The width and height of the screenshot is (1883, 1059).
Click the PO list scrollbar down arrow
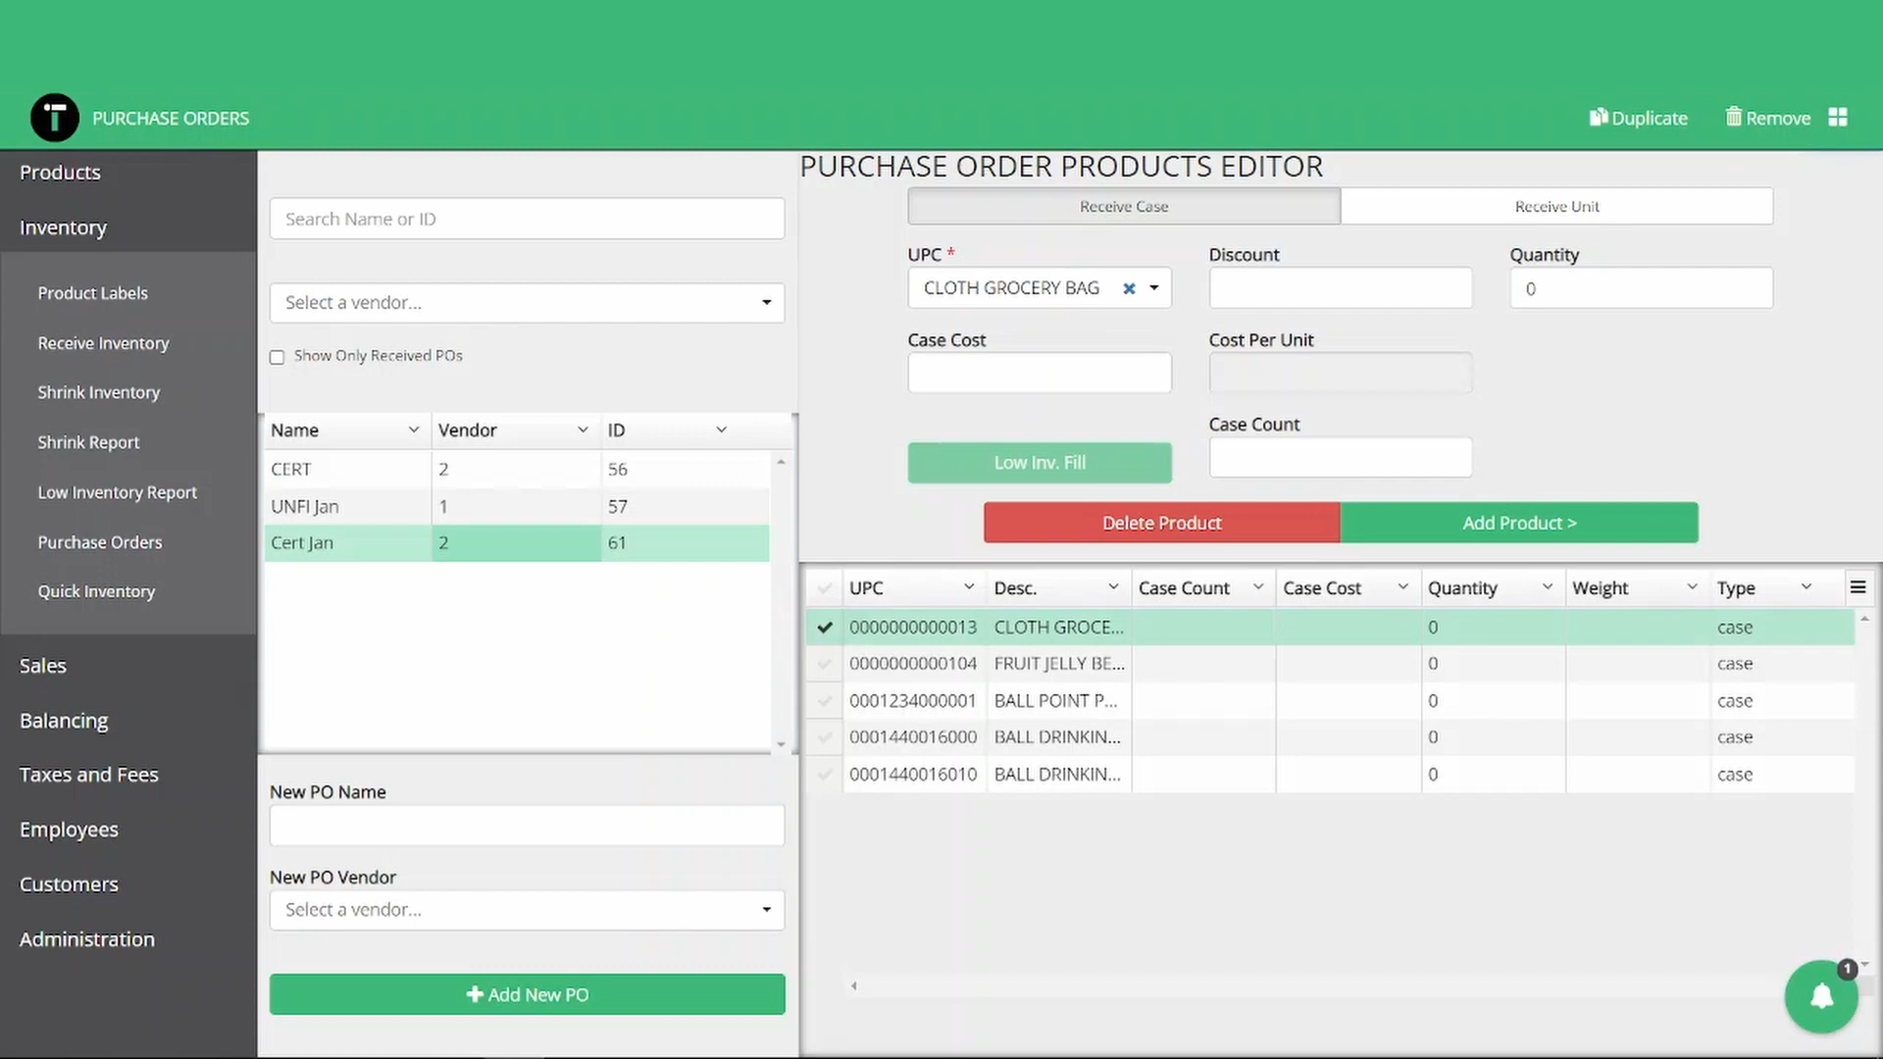pos(781,744)
